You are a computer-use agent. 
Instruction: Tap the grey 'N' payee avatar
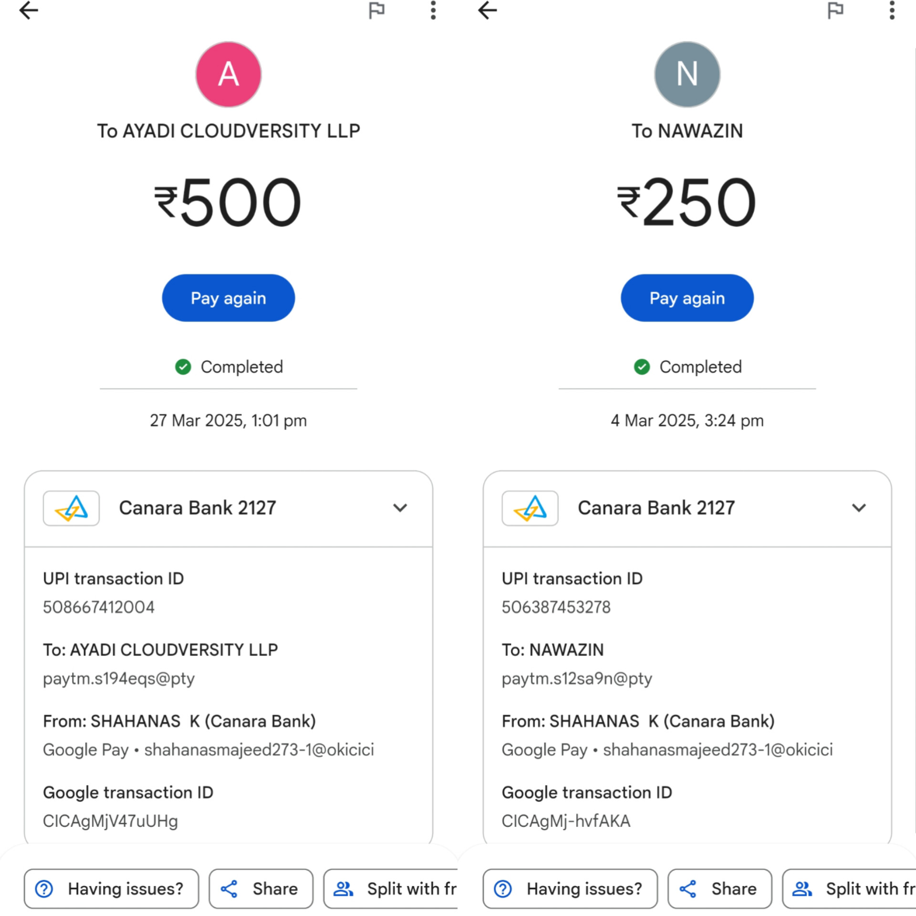(687, 74)
